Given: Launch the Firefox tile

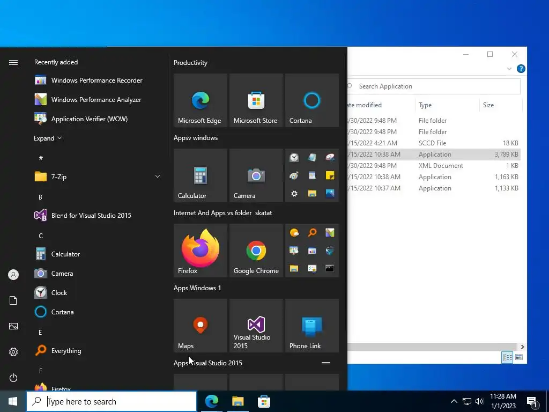Looking at the screenshot, I should tap(201, 251).
